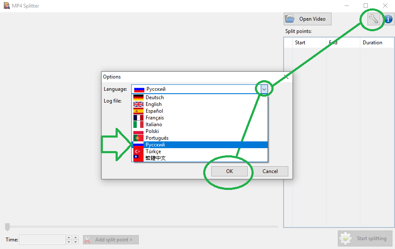Screen dimensions: 395x249
Task: Click Cancel in the Options dialog
Action: 270,171
